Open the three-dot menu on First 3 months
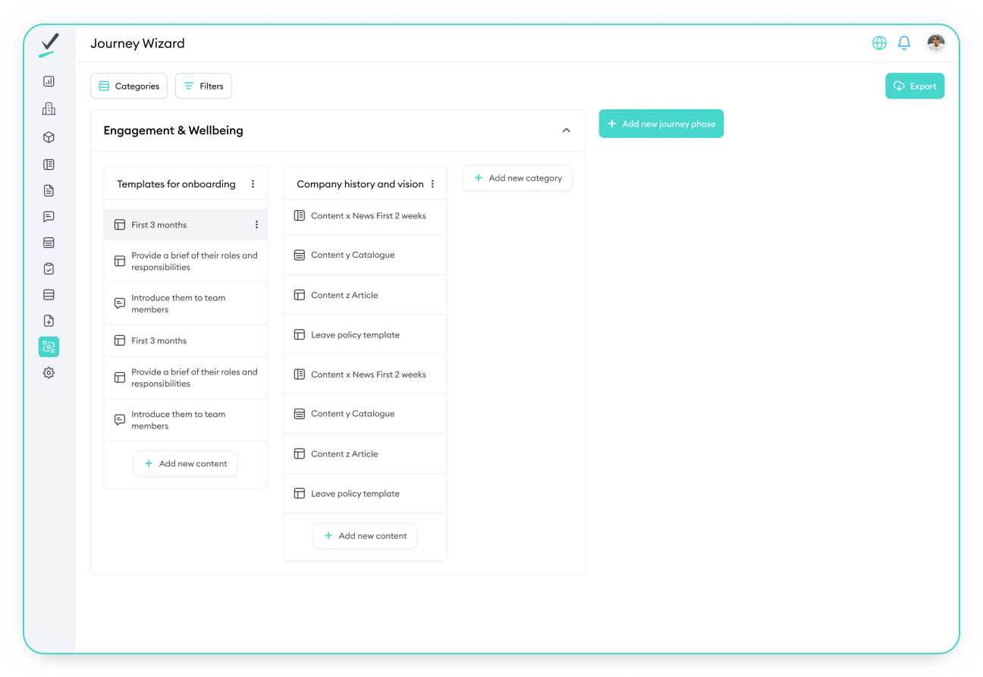The image size is (983, 677). (256, 224)
